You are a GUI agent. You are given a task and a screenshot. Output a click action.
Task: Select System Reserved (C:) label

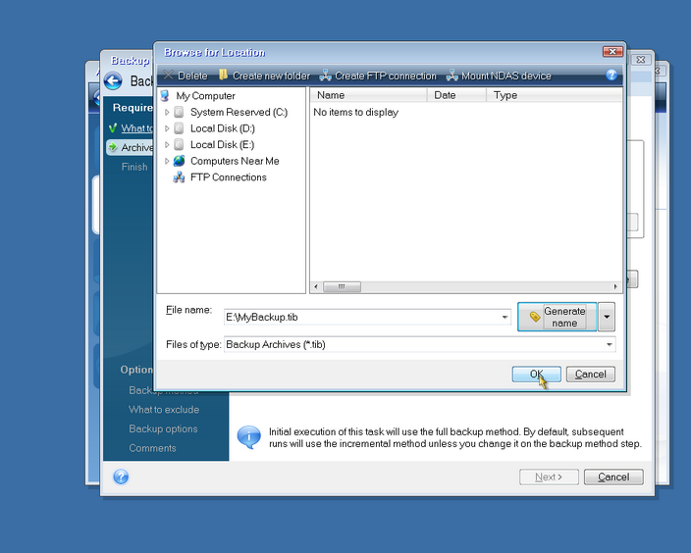coord(239,112)
